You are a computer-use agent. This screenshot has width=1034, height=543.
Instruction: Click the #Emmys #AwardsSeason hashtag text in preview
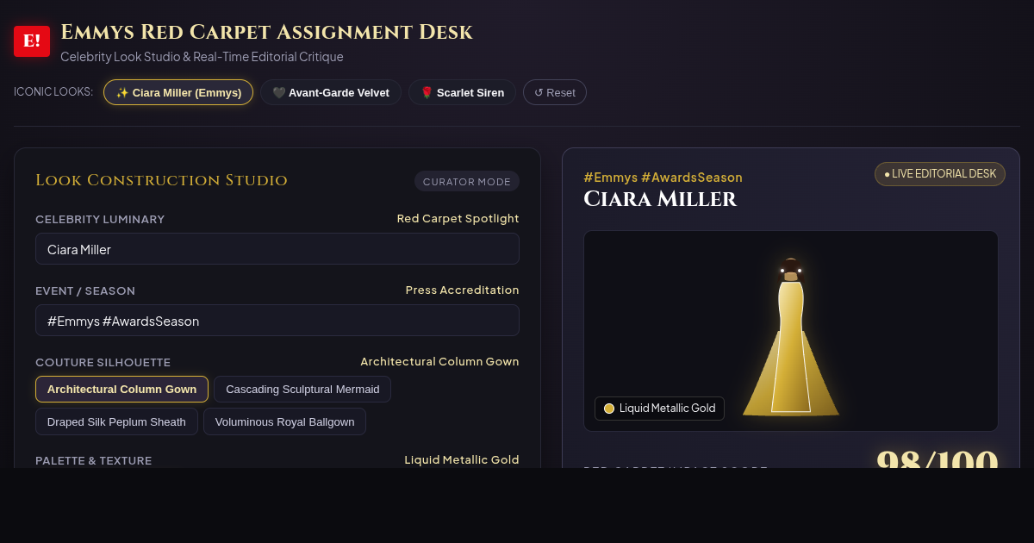(x=663, y=178)
